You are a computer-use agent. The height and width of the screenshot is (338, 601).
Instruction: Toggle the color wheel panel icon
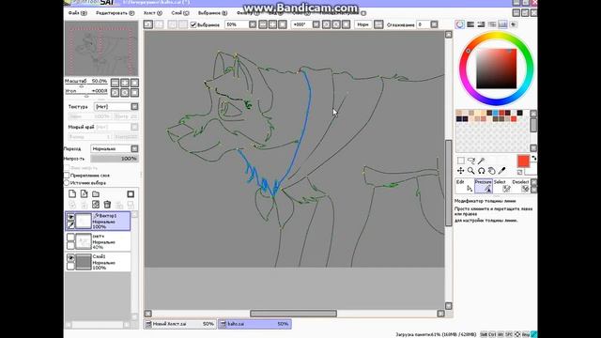click(x=459, y=24)
